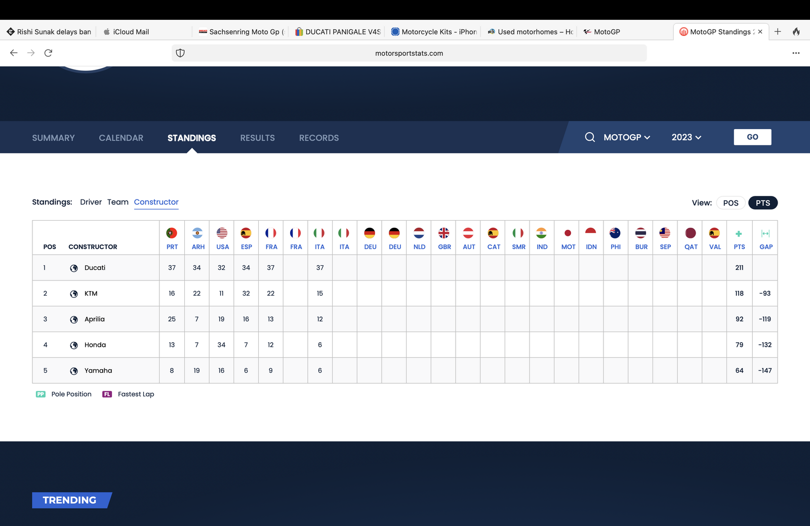Click the privacy shield icon in address bar
The height and width of the screenshot is (526, 810).
[x=180, y=53]
